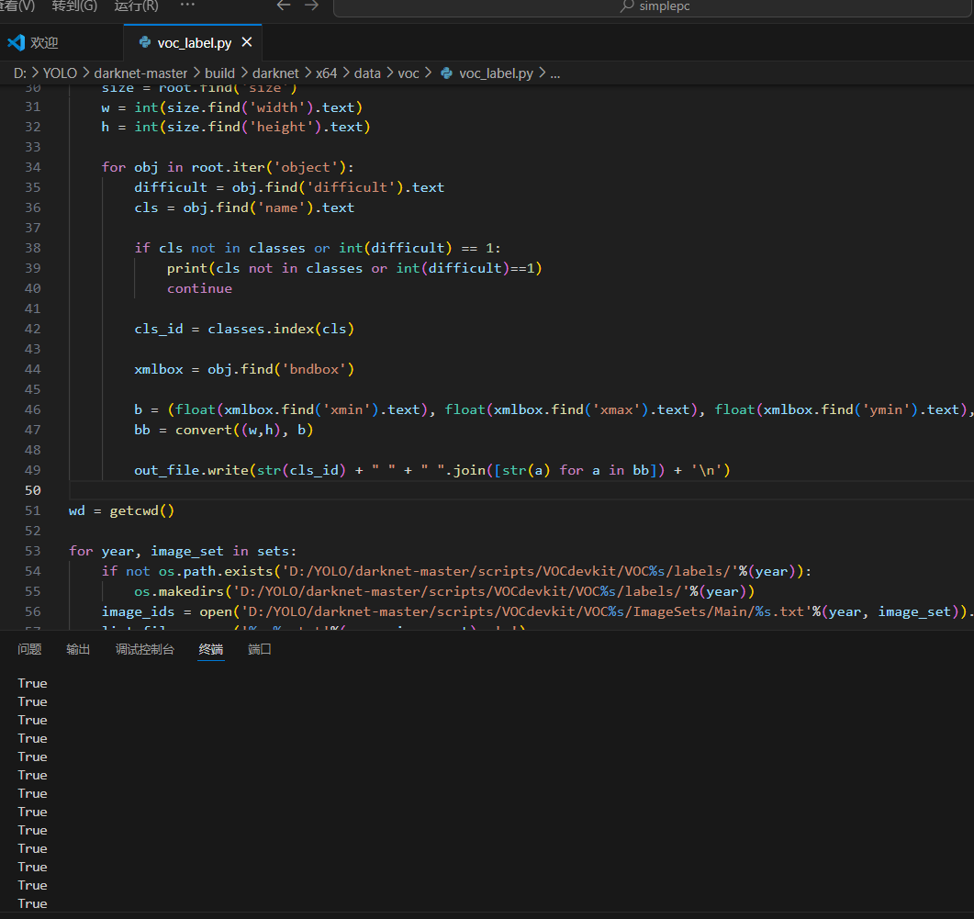Screen dimensions: 974x919
Task: Open the voc_label.py breadcrumb
Action: click(496, 73)
